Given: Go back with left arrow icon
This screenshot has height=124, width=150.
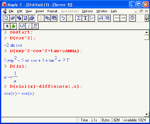Looking at the screenshot, I should click(x=117, y=18).
